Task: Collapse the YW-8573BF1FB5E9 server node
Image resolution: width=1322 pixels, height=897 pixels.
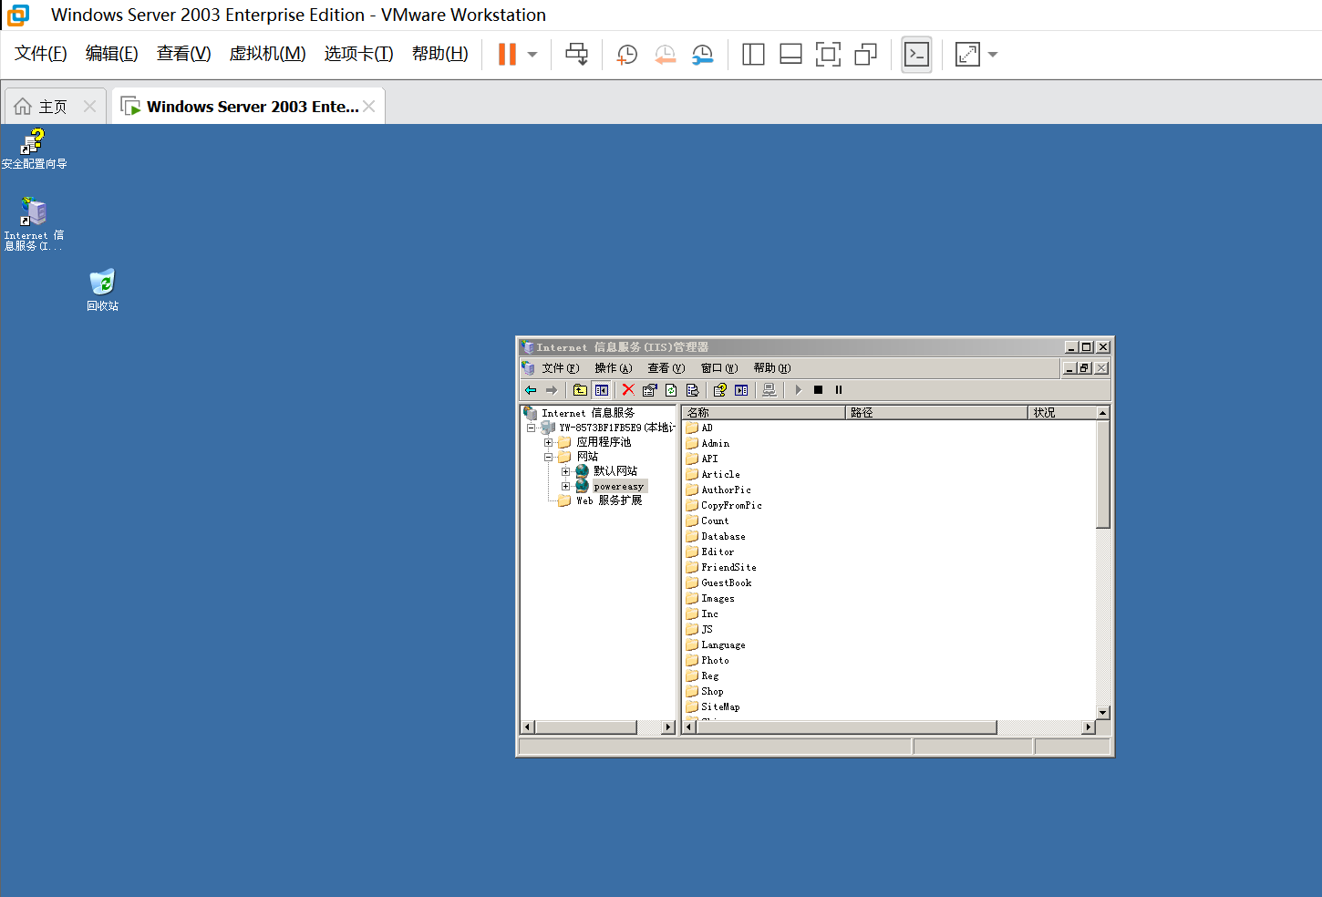Action: pyautogui.click(x=531, y=428)
